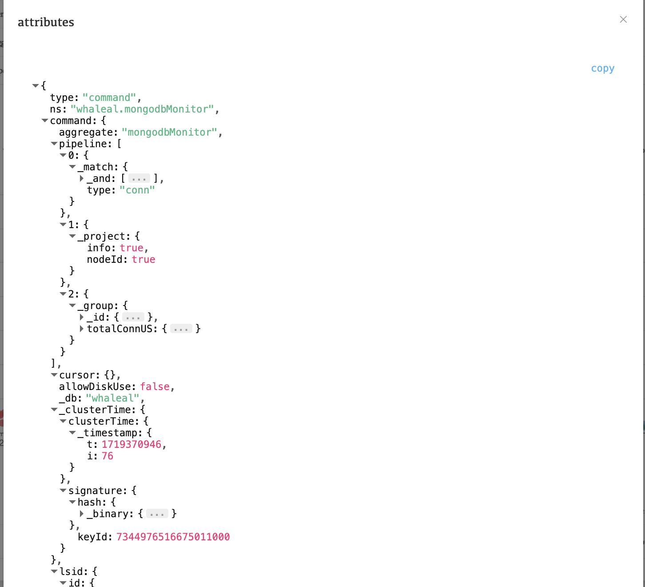Collapse pipeline item 0
The image size is (645, 587).
click(x=63, y=155)
